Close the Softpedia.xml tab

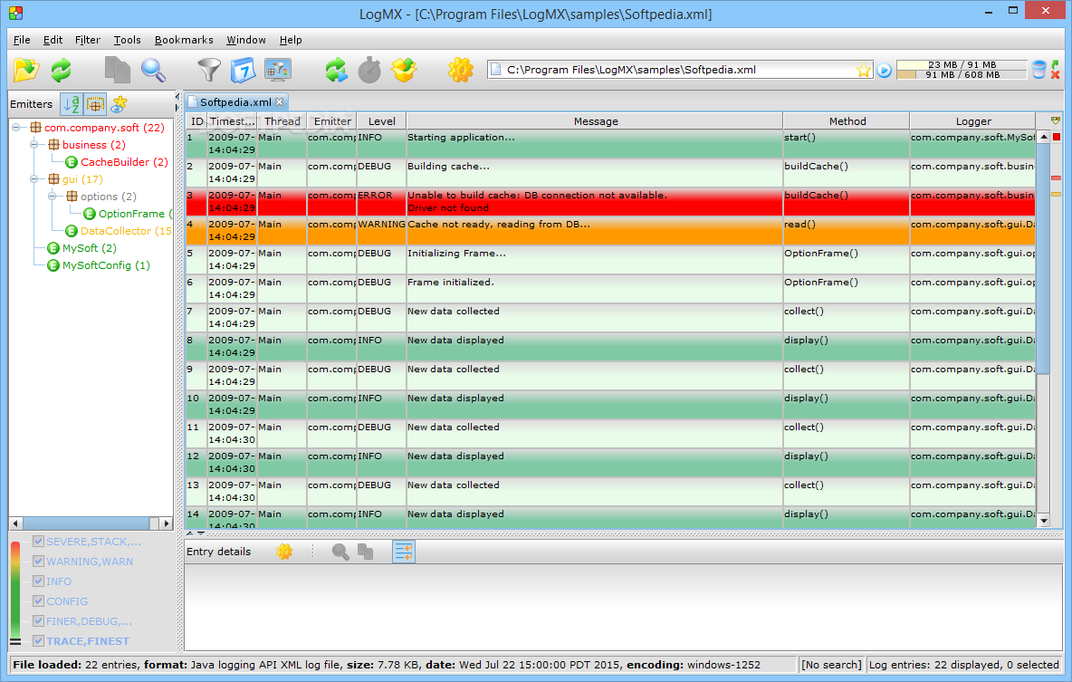tap(280, 102)
